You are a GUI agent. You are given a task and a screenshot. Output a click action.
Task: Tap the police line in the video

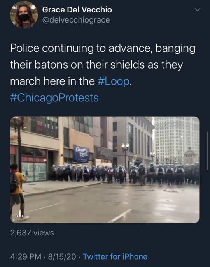pyautogui.click(x=126, y=174)
